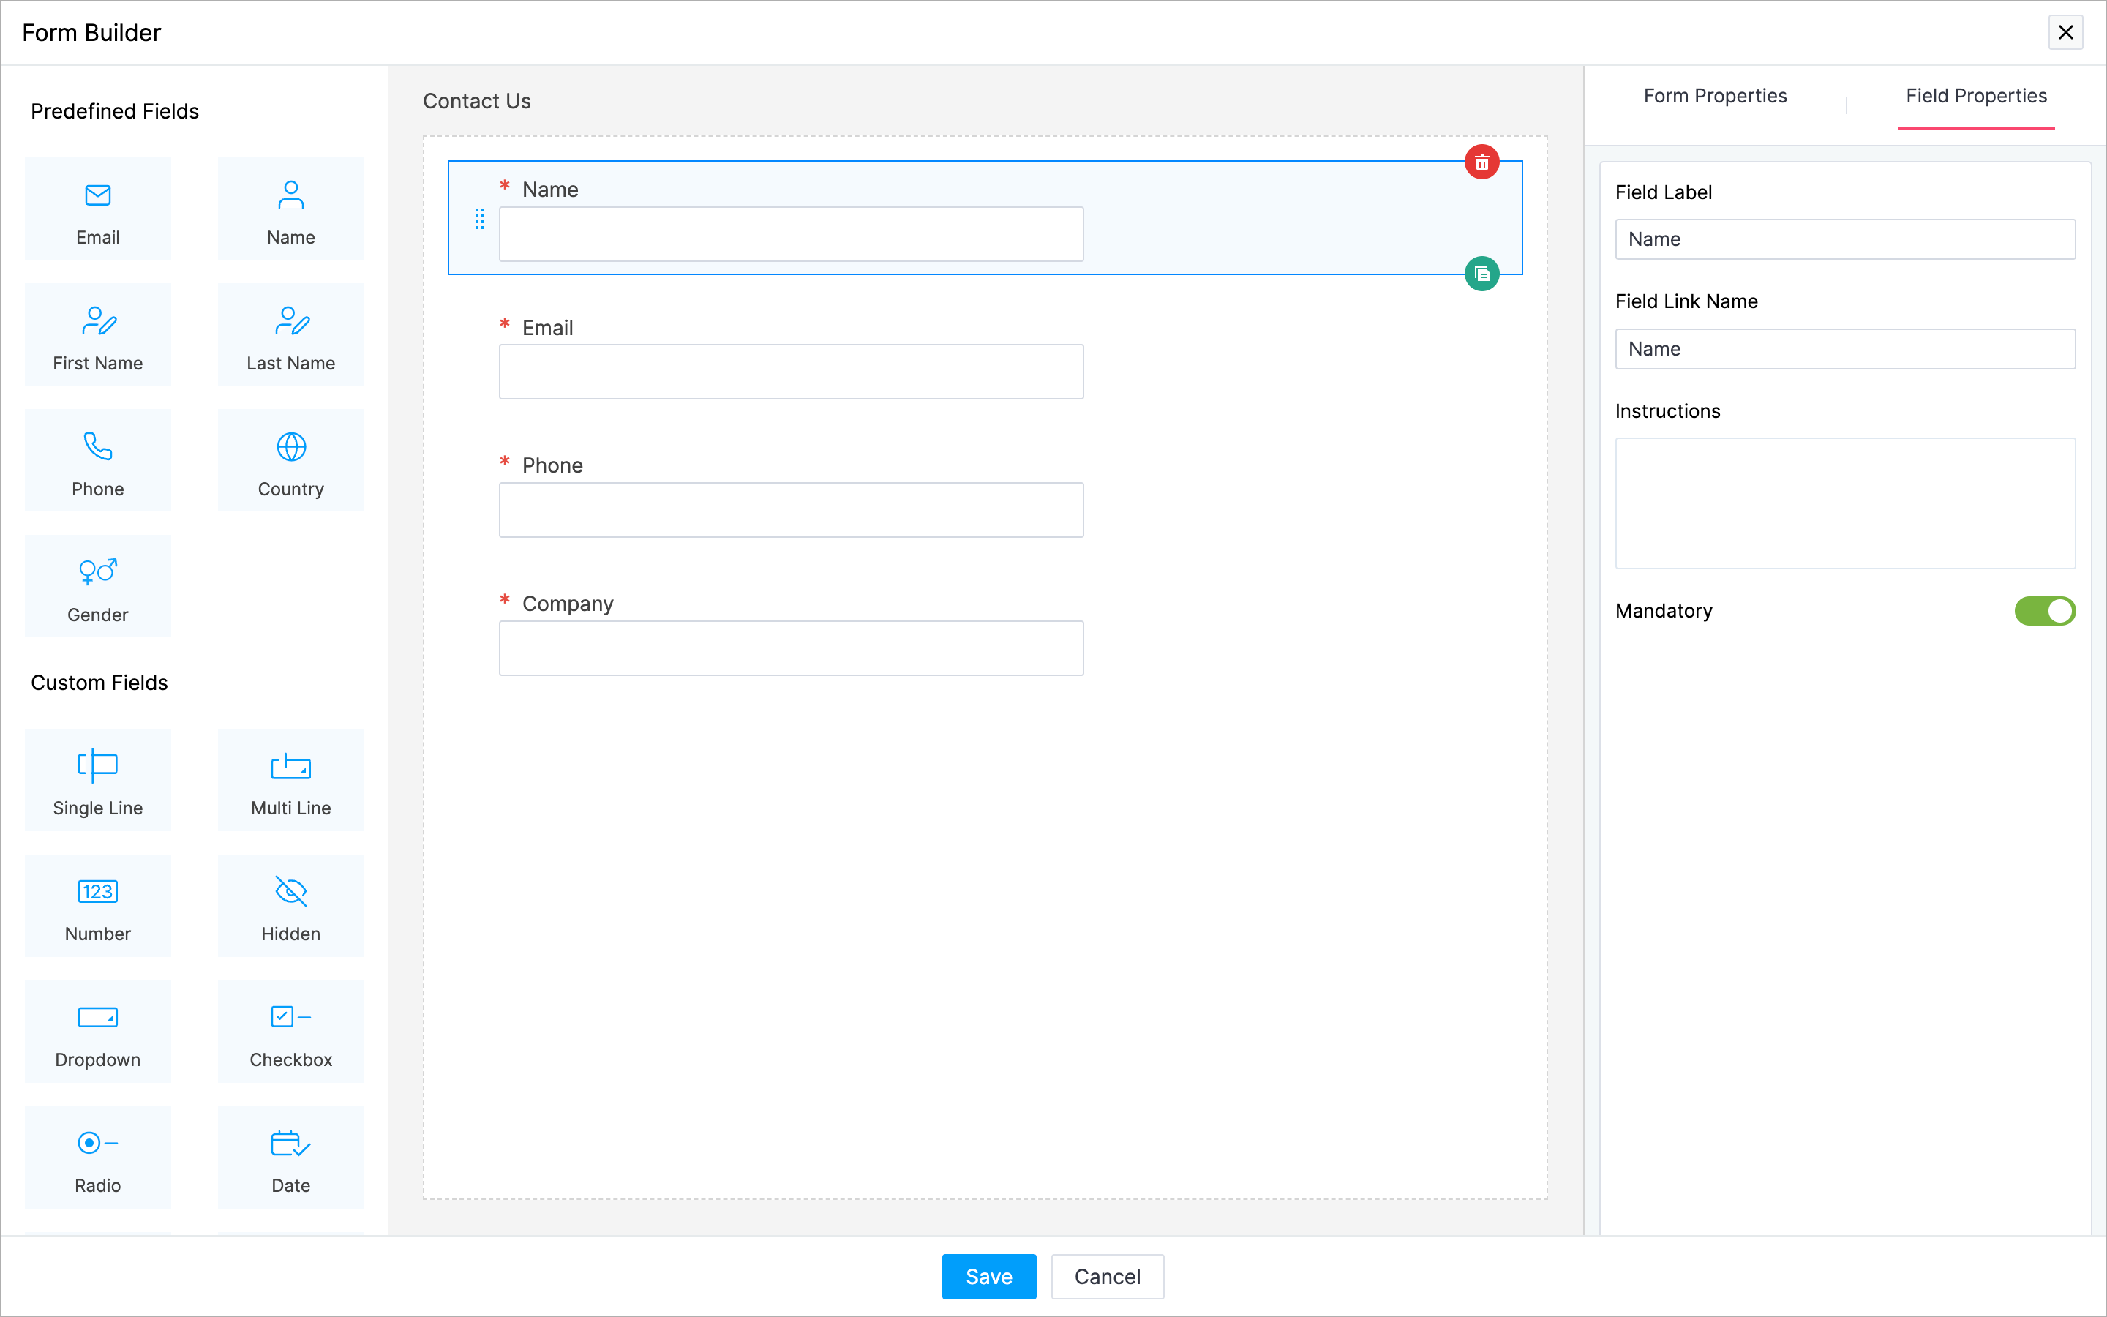Click the drag handle on Name field

(x=480, y=219)
